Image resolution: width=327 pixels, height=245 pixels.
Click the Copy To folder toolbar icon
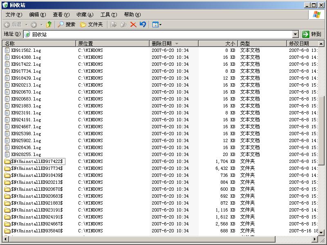click(123, 24)
